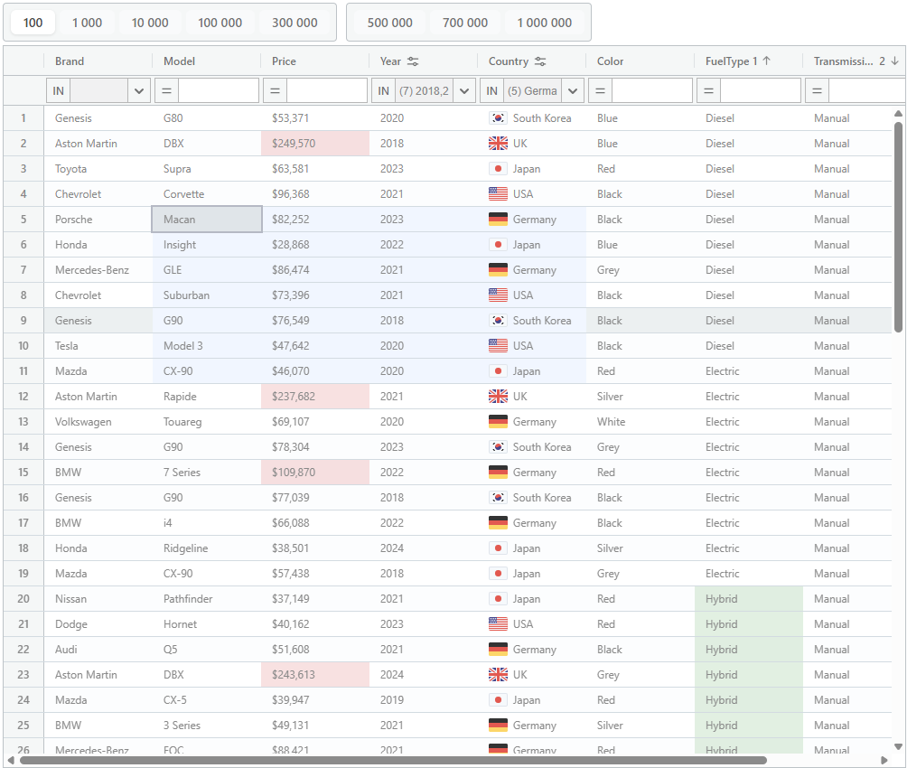907x768 pixels.
Task: Open the Country filter dropdown chevron
Action: point(573,91)
